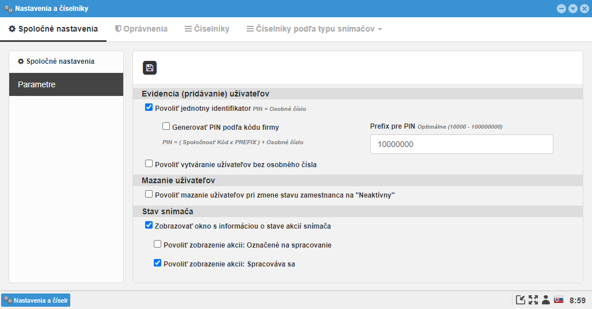Click the clock showing 8:59
The height and width of the screenshot is (309, 592).
pyautogui.click(x=577, y=300)
